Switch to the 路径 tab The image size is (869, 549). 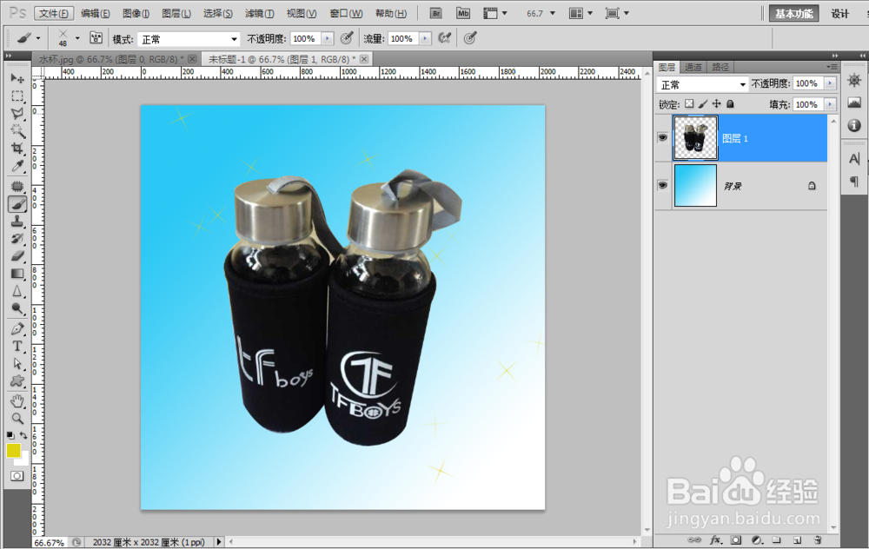[720, 67]
